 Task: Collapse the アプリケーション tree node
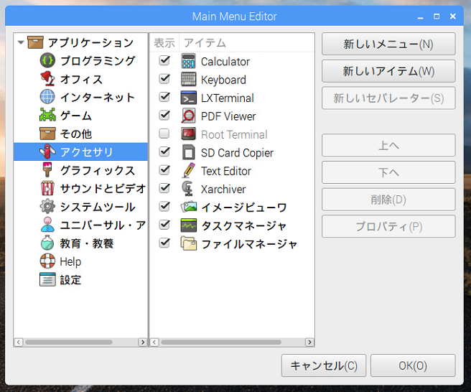point(21,42)
